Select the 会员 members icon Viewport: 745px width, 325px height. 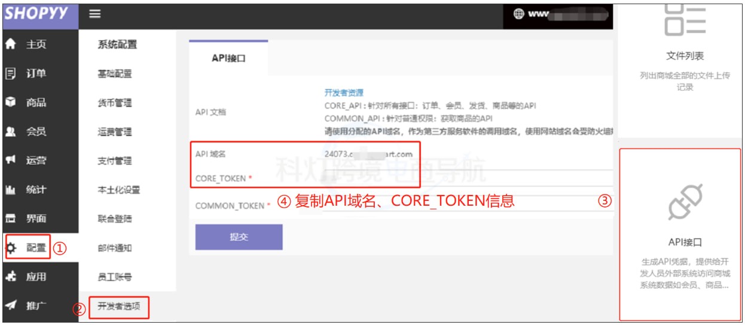pyautogui.click(x=10, y=132)
